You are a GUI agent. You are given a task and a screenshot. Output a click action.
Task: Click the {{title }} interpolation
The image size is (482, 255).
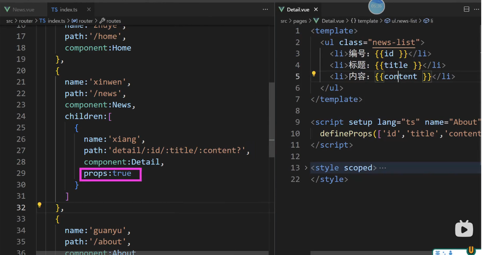coord(398,65)
